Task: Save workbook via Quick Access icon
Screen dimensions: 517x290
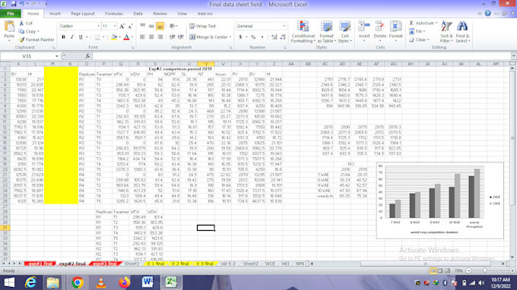Action: [14, 4]
